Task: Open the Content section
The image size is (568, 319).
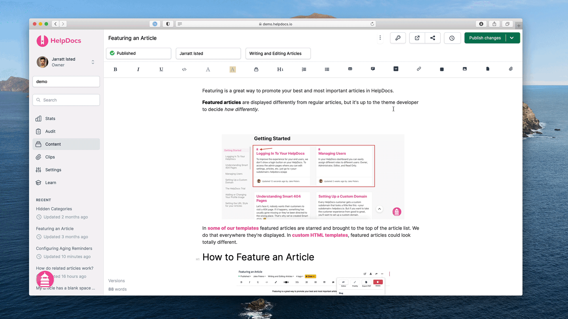Action: [x=66, y=144]
